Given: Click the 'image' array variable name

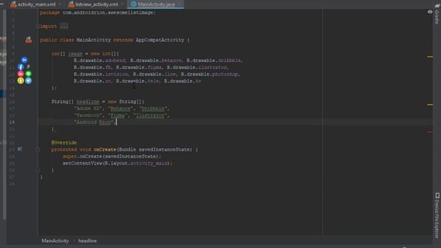Looking at the screenshot, I should tap(75, 54).
